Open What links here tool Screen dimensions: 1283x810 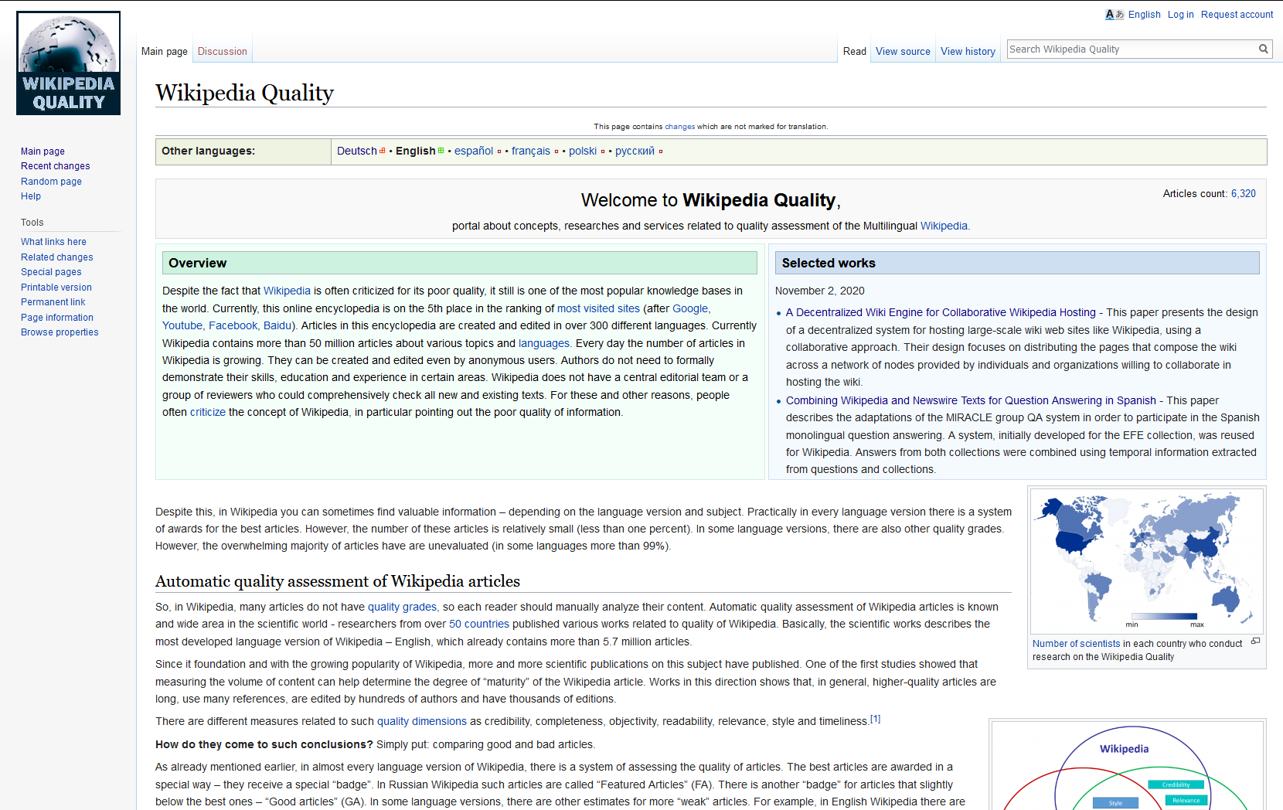pyautogui.click(x=53, y=242)
